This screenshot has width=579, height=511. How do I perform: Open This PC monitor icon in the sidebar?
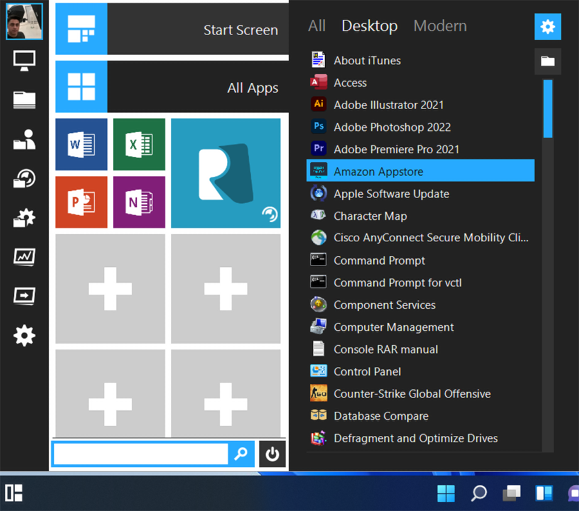coord(24,60)
